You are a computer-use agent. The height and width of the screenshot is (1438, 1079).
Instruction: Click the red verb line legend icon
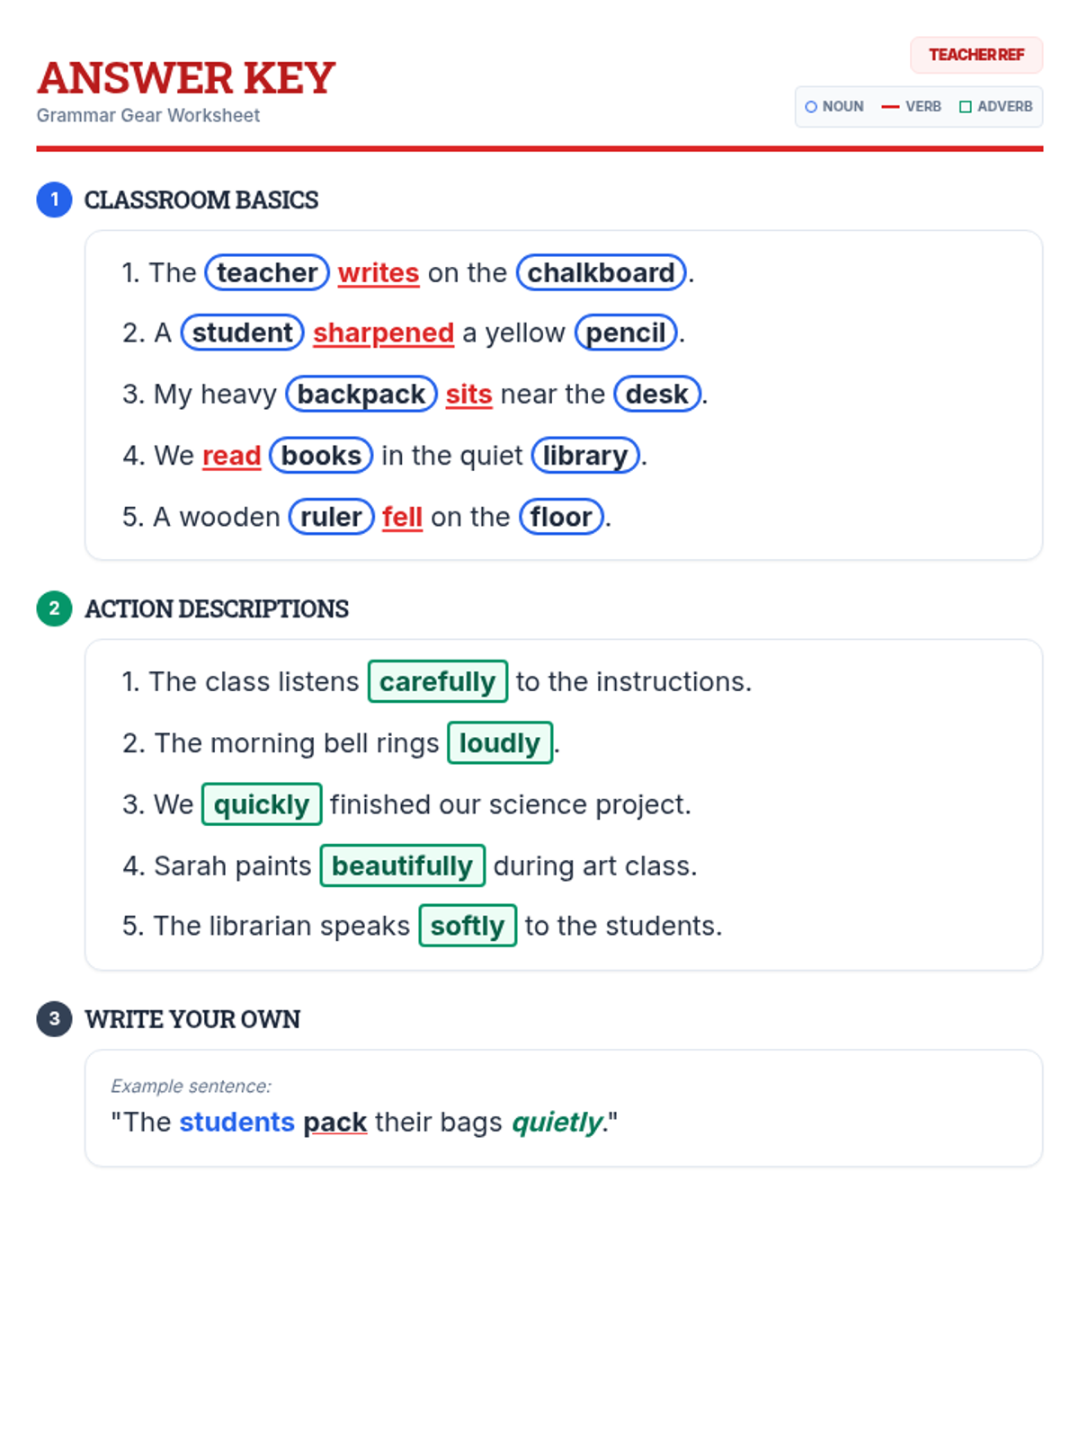tap(890, 107)
